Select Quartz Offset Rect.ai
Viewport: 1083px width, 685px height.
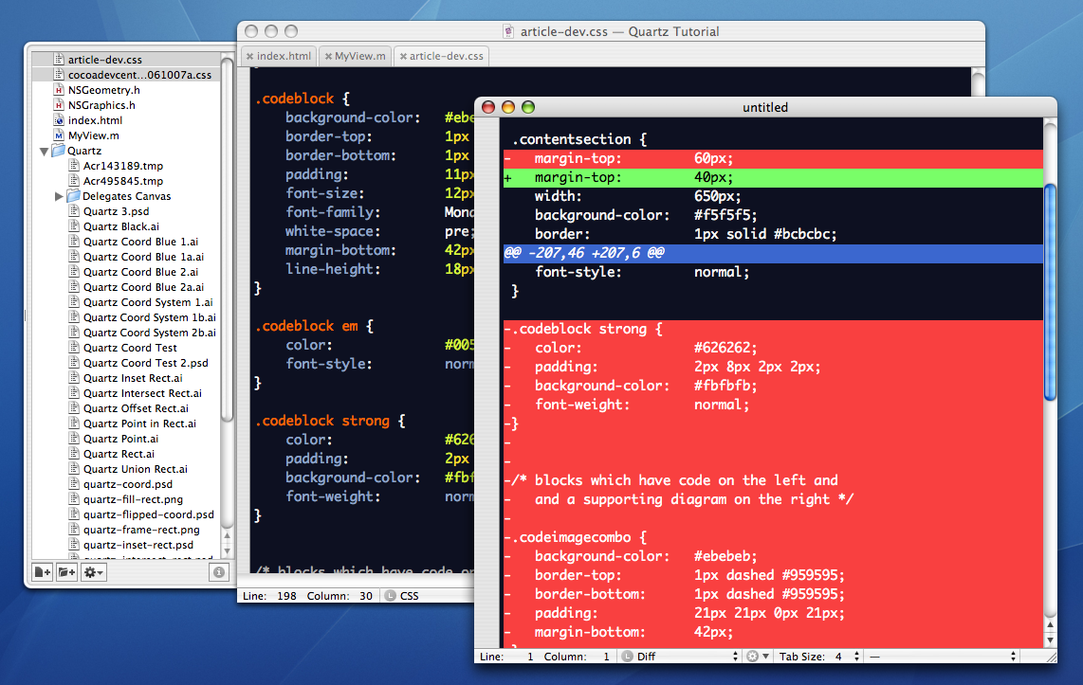(x=136, y=409)
